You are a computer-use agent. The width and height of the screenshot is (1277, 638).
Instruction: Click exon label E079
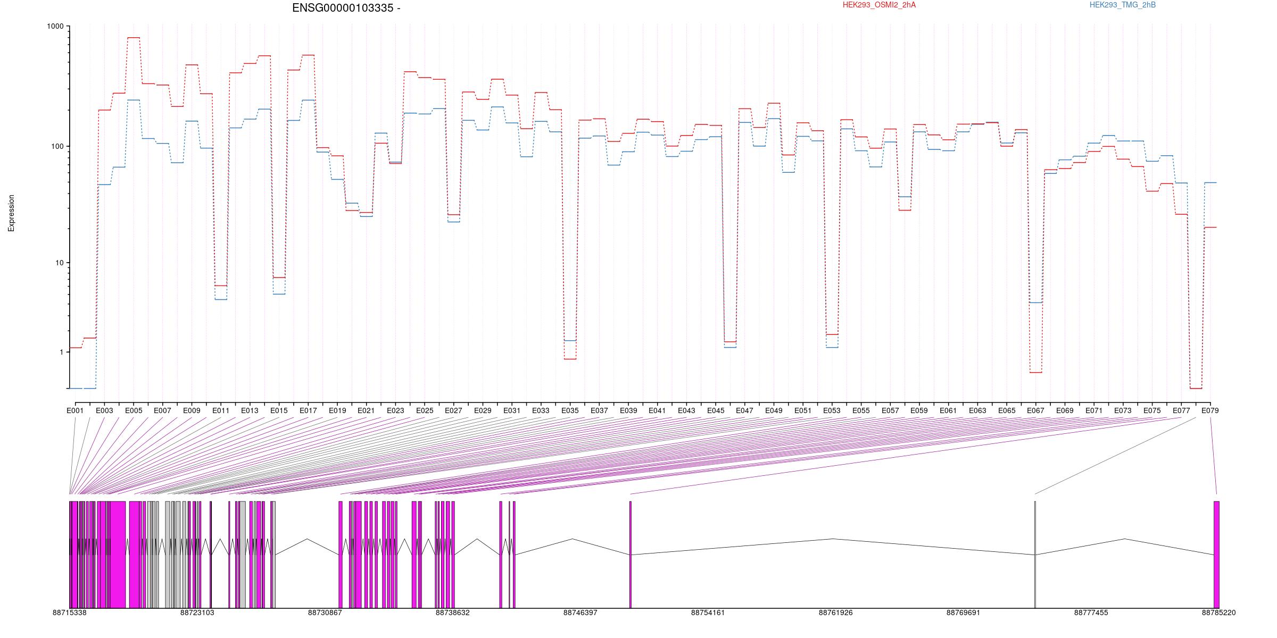pos(1210,410)
